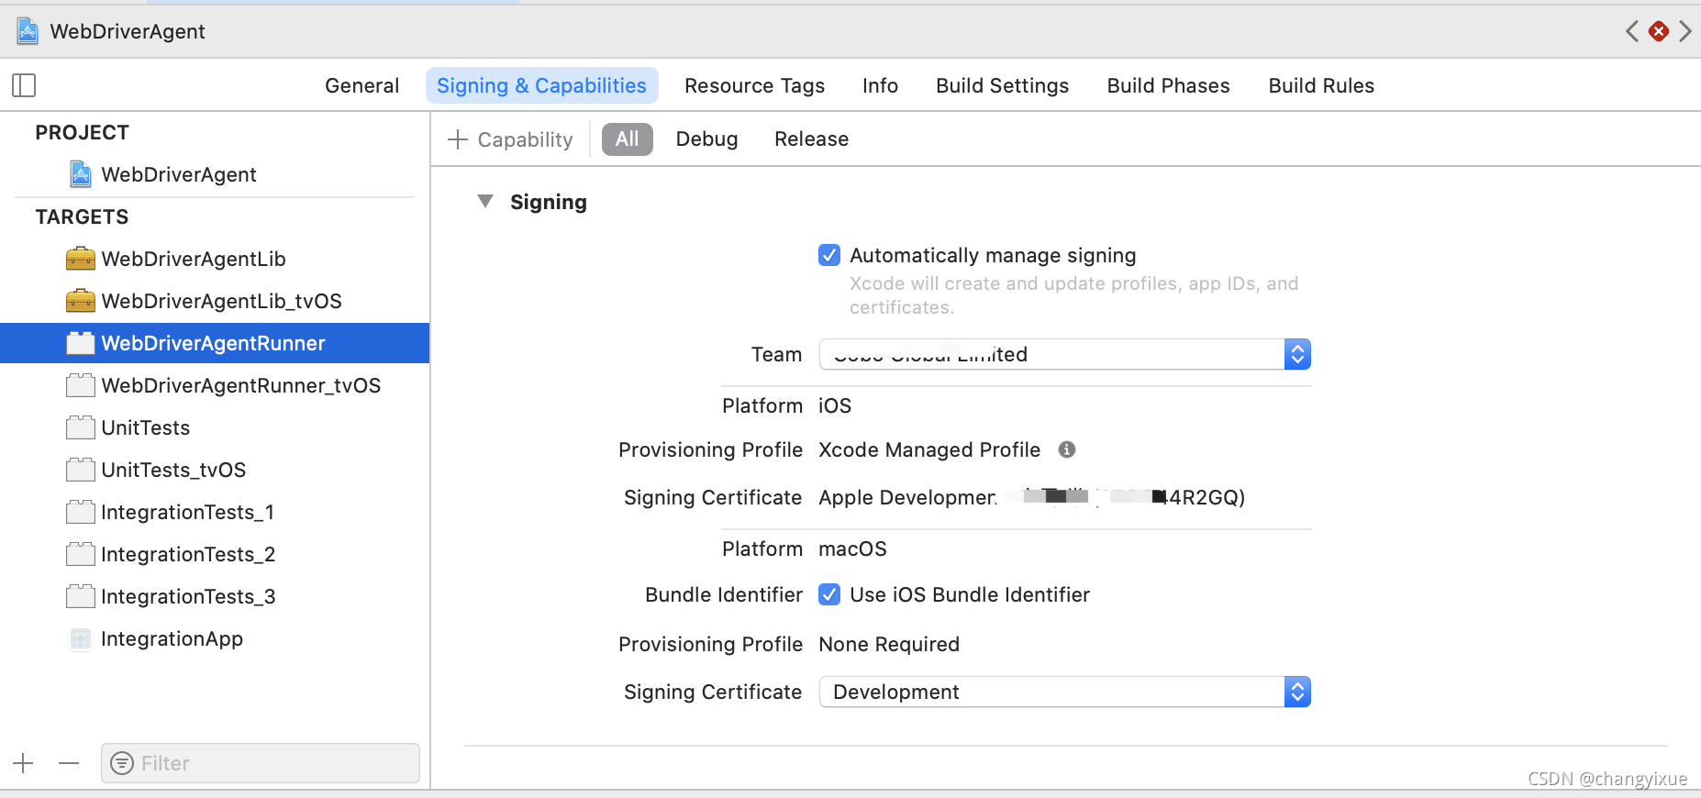
Task: Select UnitTests_tvOS target row
Action: (215, 470)
